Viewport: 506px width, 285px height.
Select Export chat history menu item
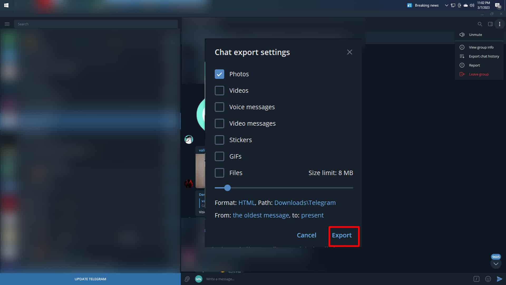pos(484,56)
